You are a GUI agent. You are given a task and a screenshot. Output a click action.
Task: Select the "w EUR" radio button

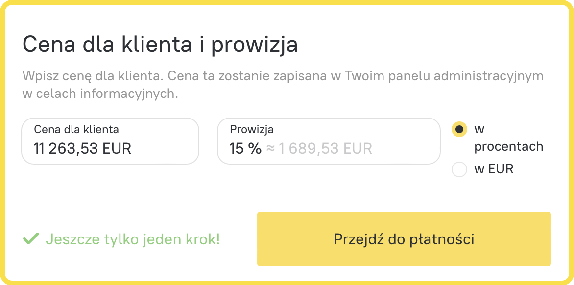459,169
